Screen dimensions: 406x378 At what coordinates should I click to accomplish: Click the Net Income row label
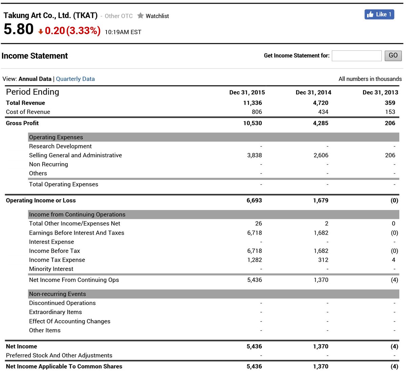(22, 347)
